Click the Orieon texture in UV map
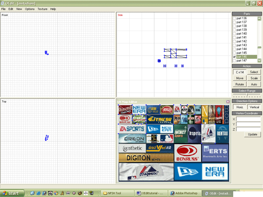The image size is (263, 197). point(132,138)
